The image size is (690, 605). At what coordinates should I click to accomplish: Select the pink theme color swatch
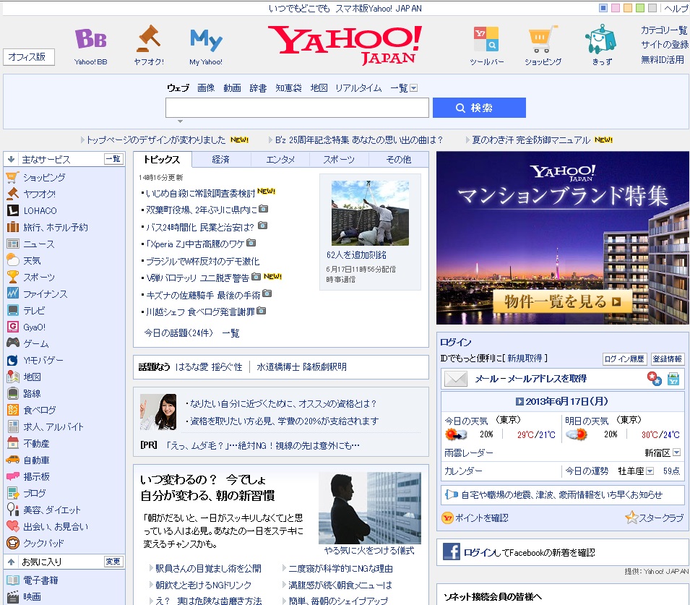pos(615,8)
